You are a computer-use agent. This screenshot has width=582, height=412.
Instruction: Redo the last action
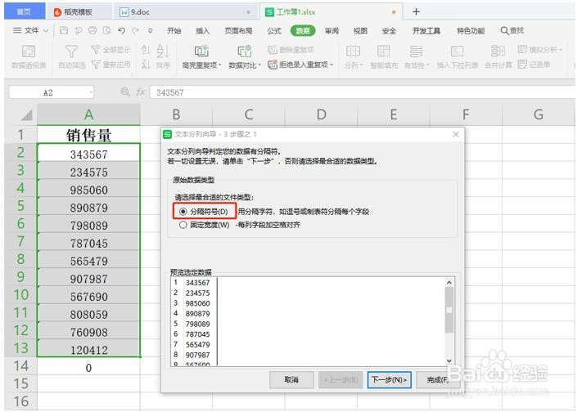[x=136, y=31]
